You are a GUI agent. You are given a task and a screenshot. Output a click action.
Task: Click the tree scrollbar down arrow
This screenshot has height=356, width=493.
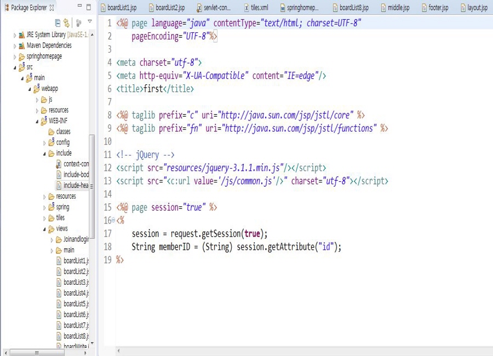(x=92, y=343)
